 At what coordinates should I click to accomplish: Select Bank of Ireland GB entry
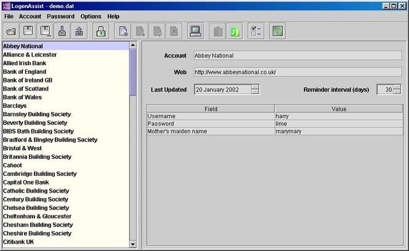click(66, 80)
